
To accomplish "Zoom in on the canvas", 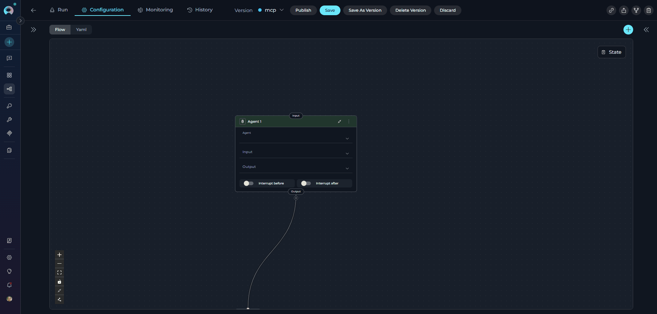I will coord(59,255).
